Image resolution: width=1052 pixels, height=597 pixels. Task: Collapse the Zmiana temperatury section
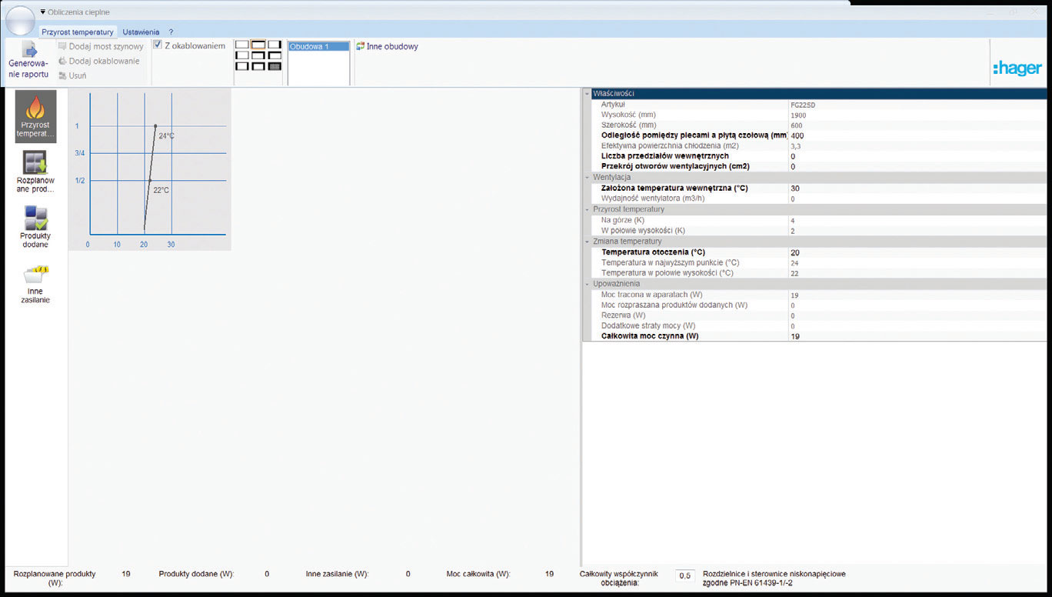pyautogui.click(x=587, y=242)
